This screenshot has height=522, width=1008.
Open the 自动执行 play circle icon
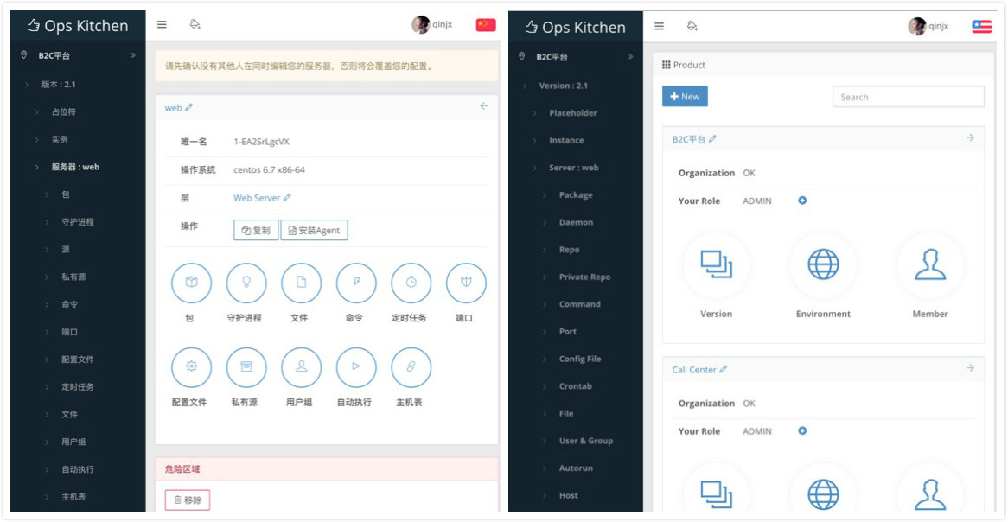[x=356, y=367]
